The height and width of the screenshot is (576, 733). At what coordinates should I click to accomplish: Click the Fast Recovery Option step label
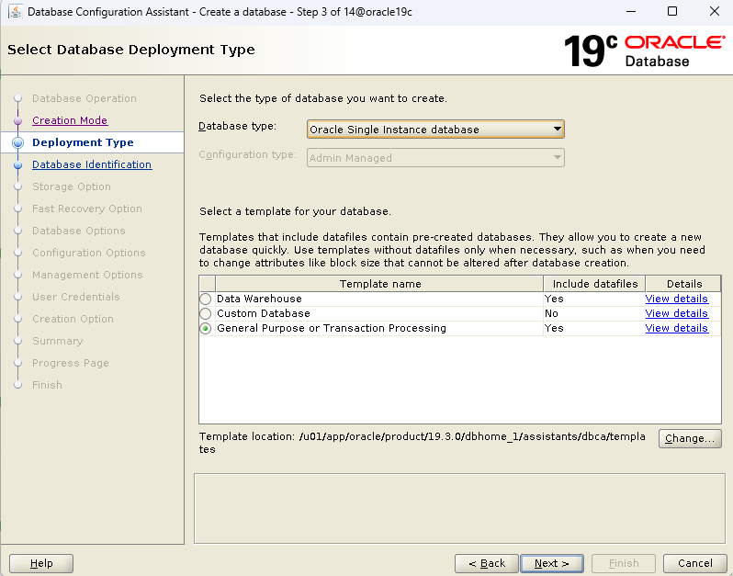87,209
